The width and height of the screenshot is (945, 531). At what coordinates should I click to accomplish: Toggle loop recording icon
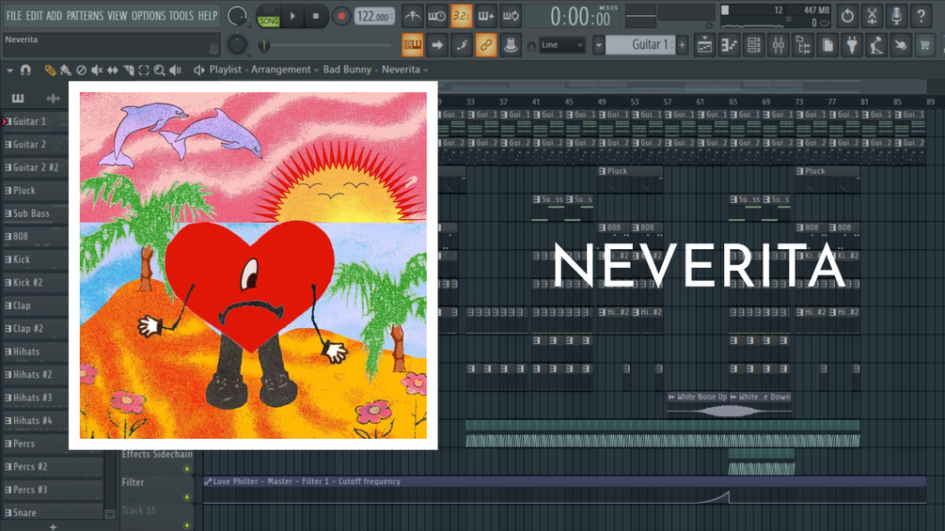coord(511,16)
